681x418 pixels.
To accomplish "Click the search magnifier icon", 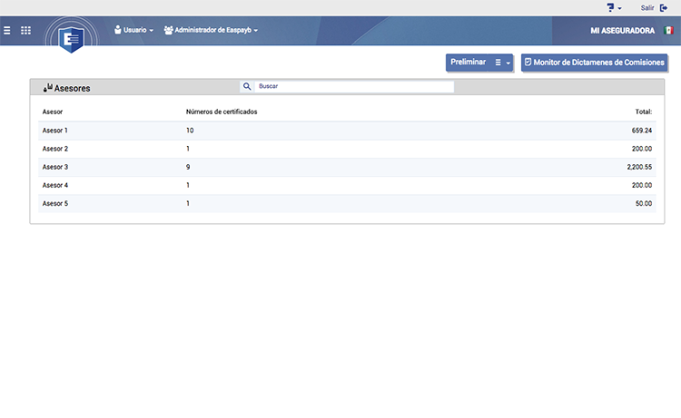I will pyautogui.click(x=247, y=86).
